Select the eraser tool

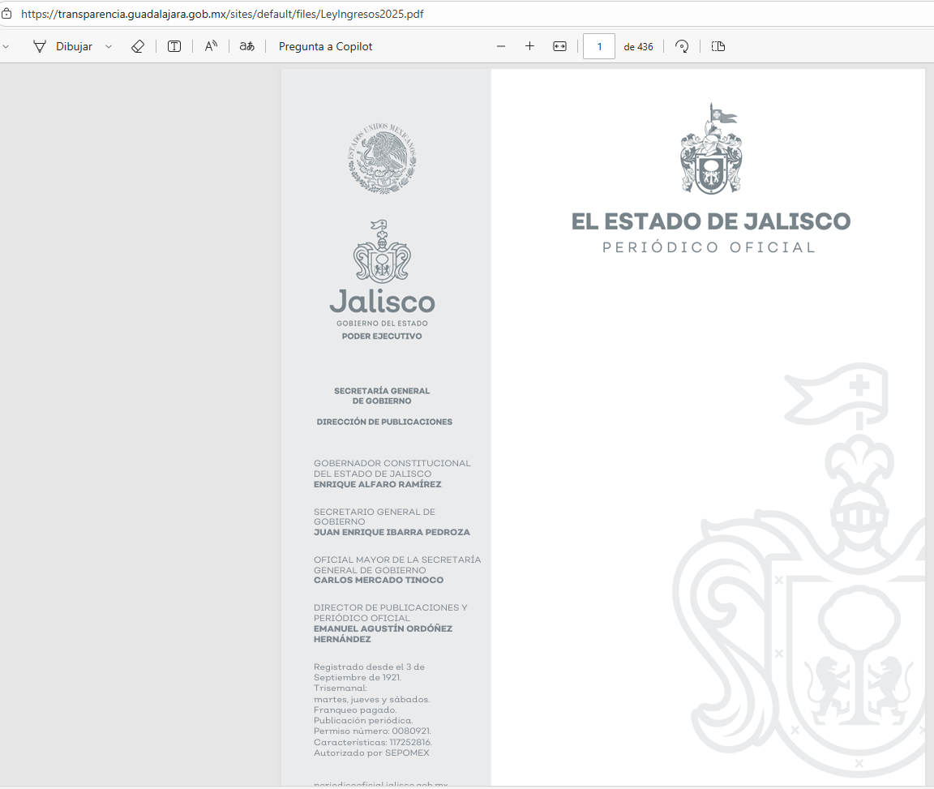click(138, 46)
